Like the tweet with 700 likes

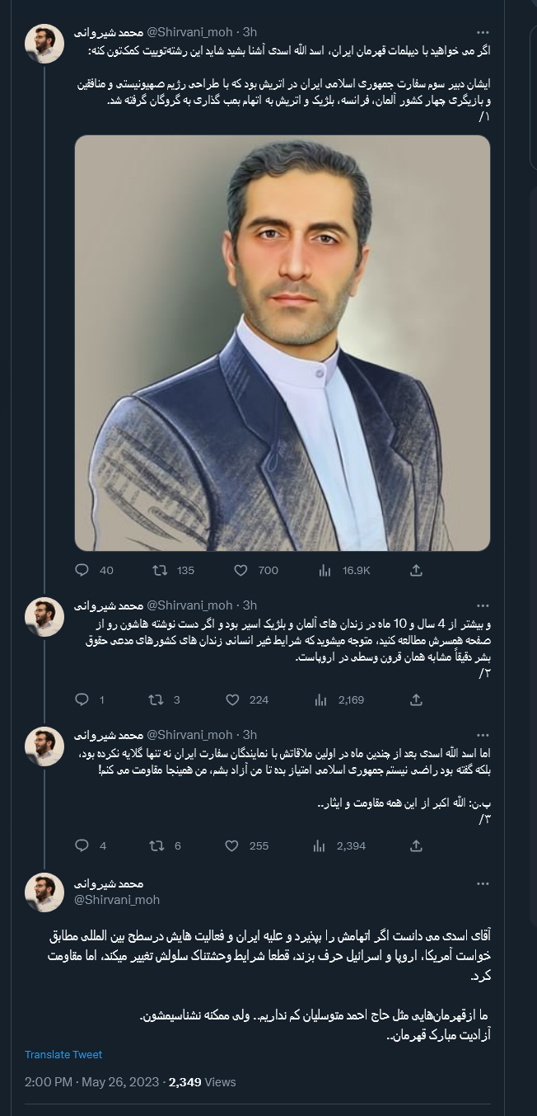tap(240, 570)
